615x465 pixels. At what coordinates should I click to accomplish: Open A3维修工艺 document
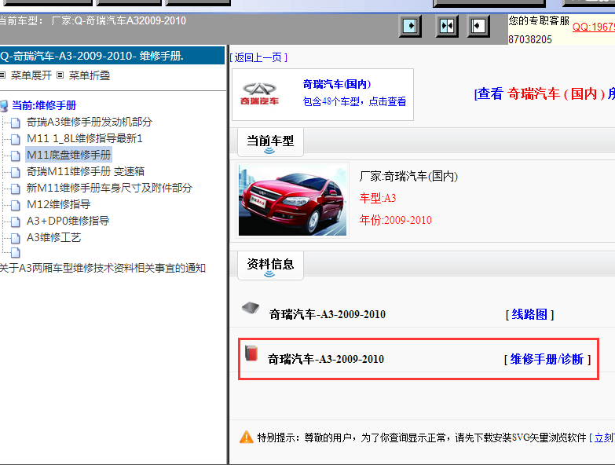click(53, 237)
